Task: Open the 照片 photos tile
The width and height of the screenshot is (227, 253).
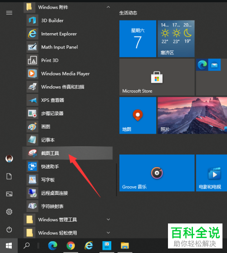Action: click(x=192, y=115)
